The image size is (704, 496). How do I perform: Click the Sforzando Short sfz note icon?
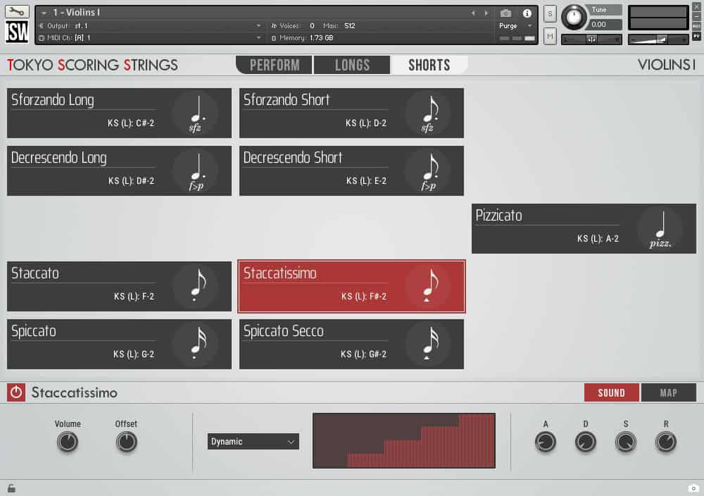pyautogui.click(x=428, y=113)
